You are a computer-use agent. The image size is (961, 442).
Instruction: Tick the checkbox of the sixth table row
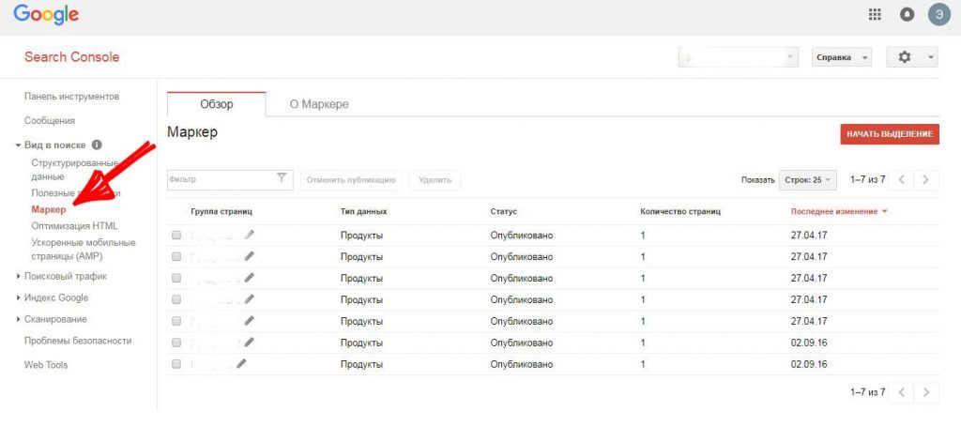coord(176,343)
